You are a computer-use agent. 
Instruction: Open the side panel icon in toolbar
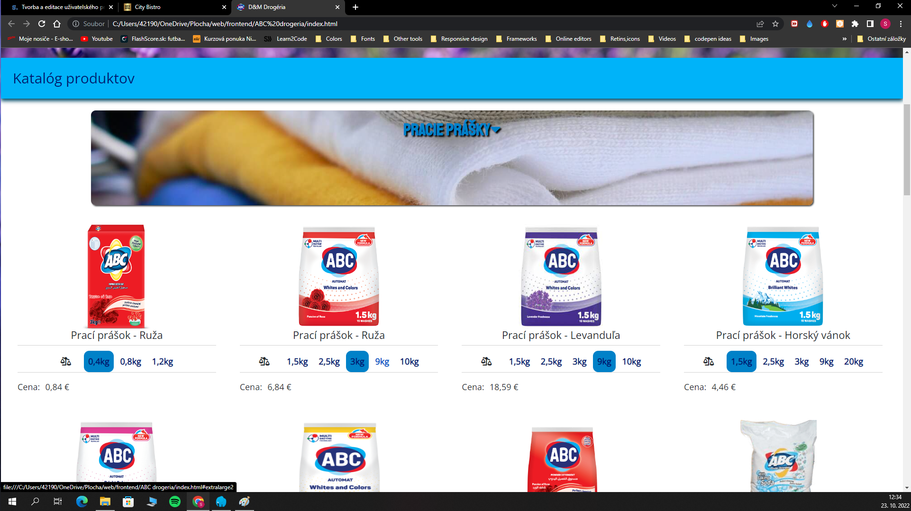[870, 24]
